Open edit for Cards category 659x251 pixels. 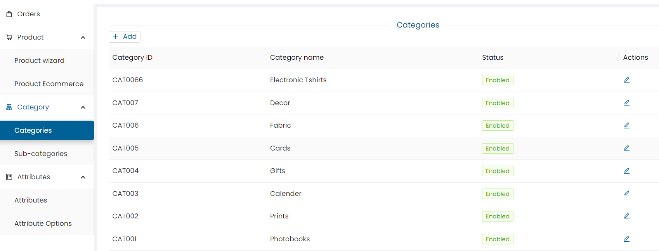point(626,148)
